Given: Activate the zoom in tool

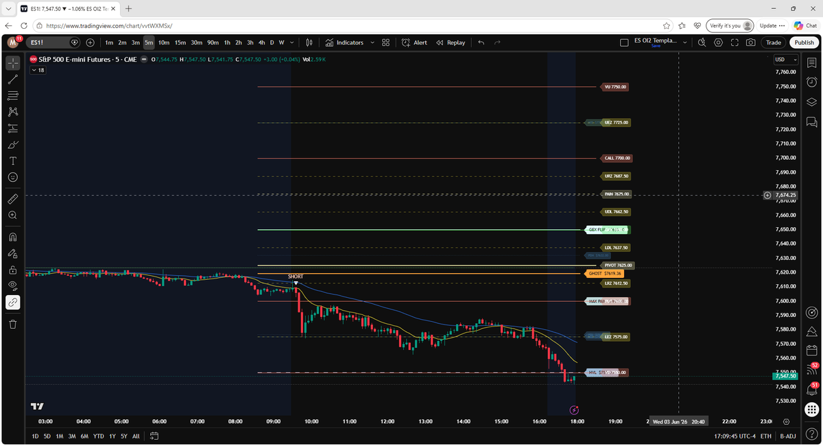Looking at the screenshot, I should click(x=13, y=215).
